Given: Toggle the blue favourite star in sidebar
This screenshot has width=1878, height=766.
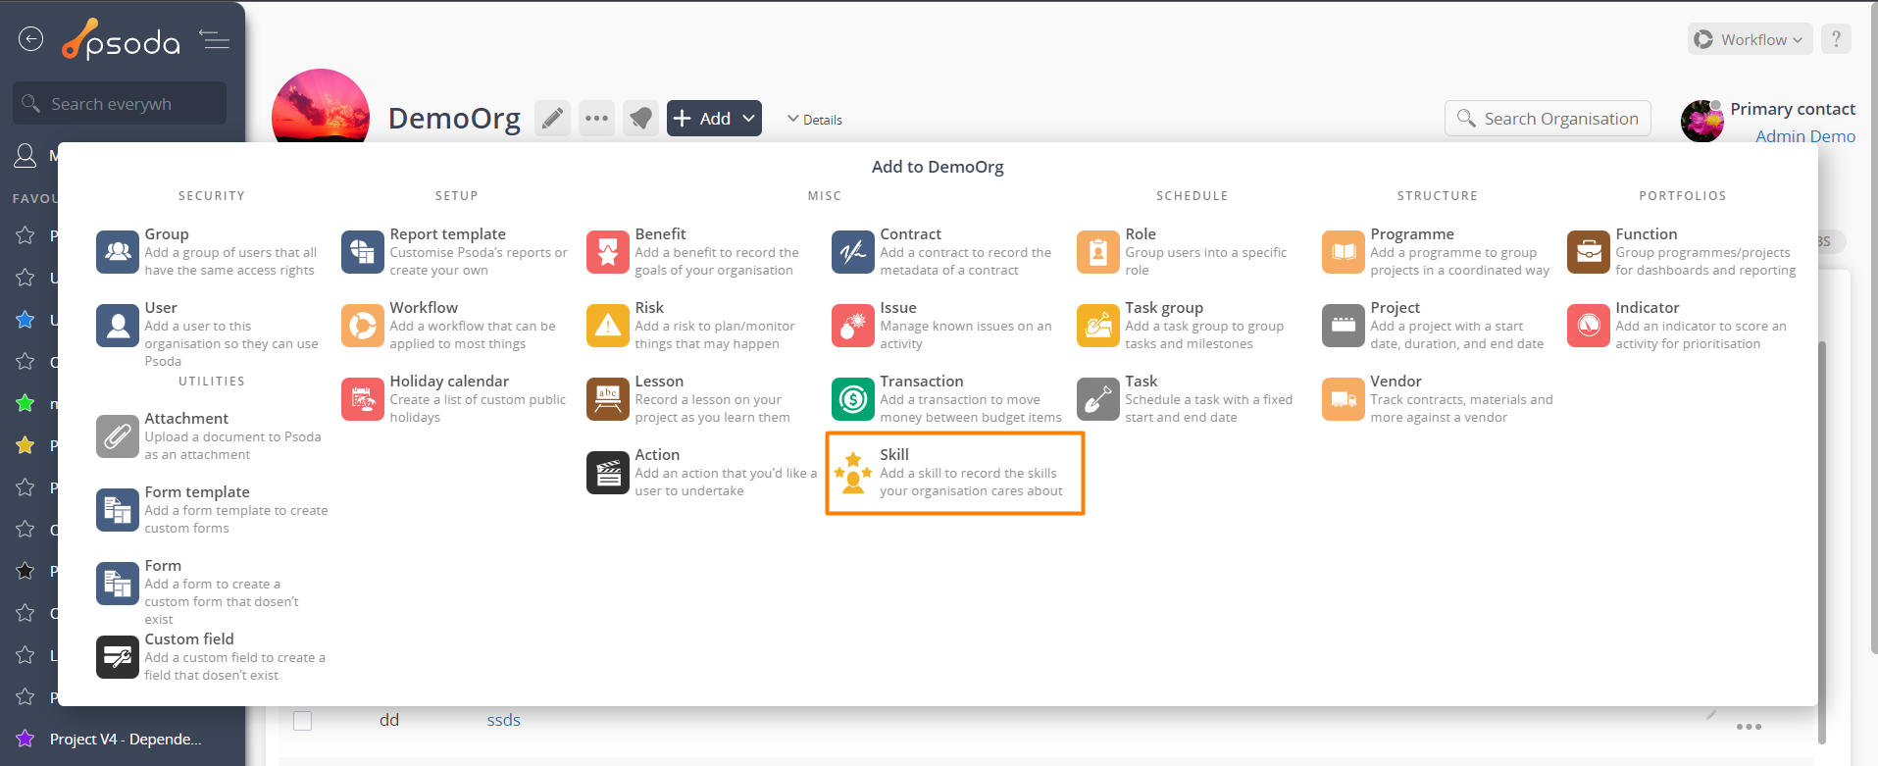Looking at the screenshot, I should point(25,320).
